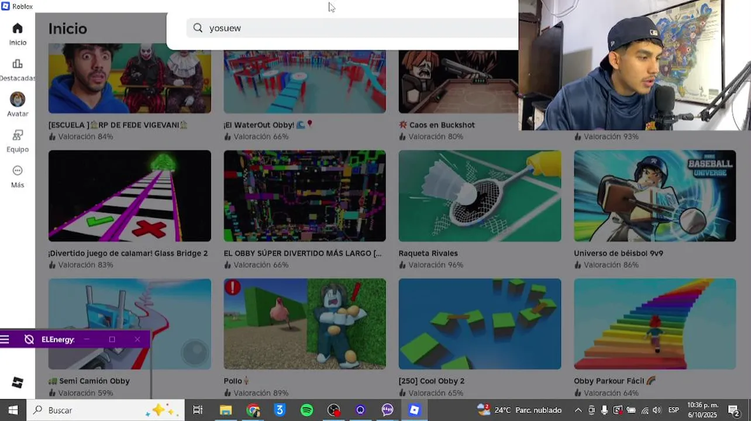The height and width of the screenshot is (421, 751).
Task: Switch to the Roblox taskbar icon
Action: pos(414,410)
